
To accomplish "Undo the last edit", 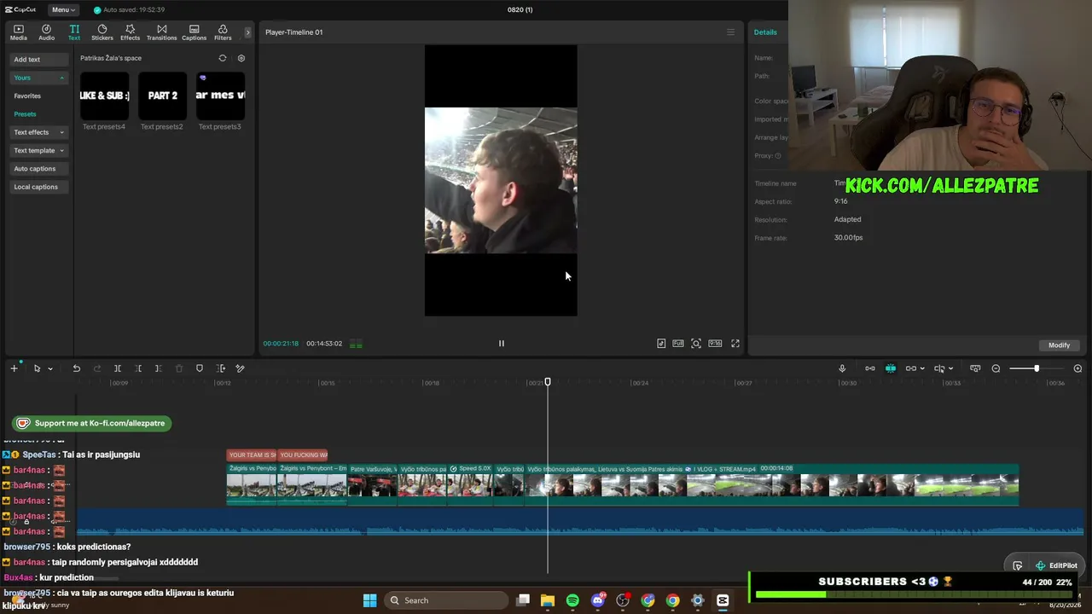I will tap(76, 368).
